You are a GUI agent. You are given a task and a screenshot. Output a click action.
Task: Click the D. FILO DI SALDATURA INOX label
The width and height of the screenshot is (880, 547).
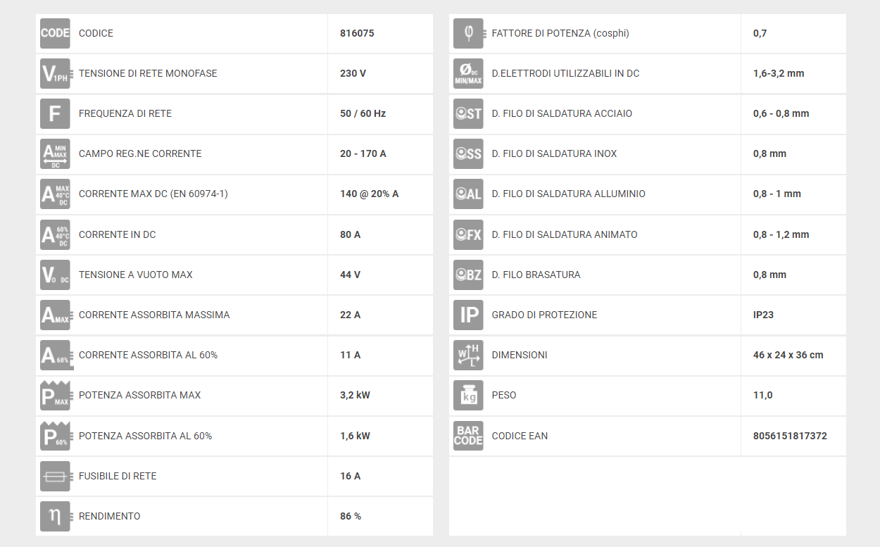tap(554, 153)
